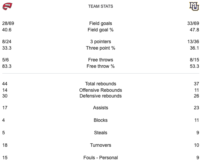Click the 3 pointers stat label
203x165 pixels.
coord(100,42)
